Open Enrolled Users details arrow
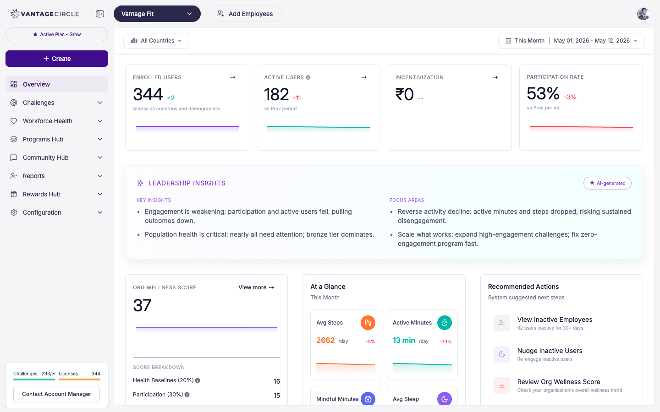The image size is (660, 412). click(x=232, y=77)
